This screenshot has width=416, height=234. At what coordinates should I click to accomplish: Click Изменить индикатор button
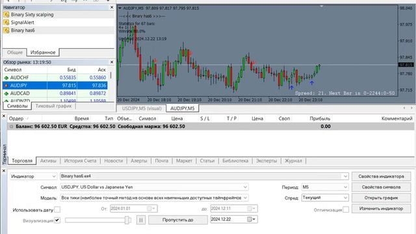click(382, 209)
